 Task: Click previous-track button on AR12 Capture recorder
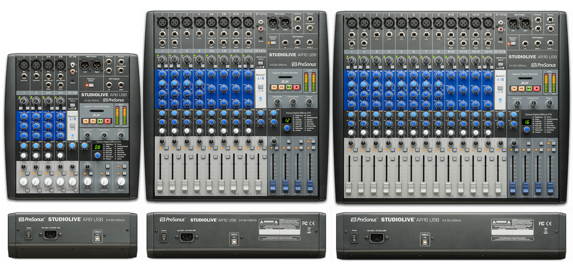tap(274, 87)
